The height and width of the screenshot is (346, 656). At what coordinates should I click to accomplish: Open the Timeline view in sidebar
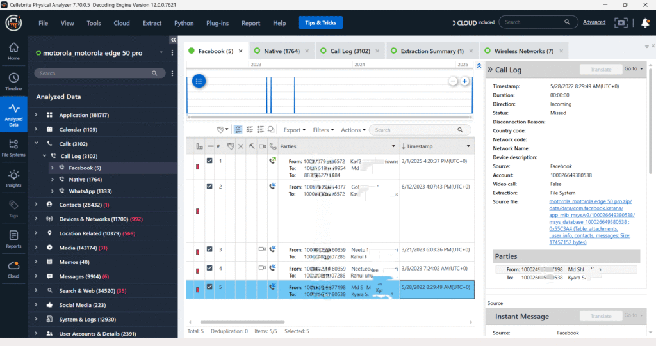coord(13,81)
